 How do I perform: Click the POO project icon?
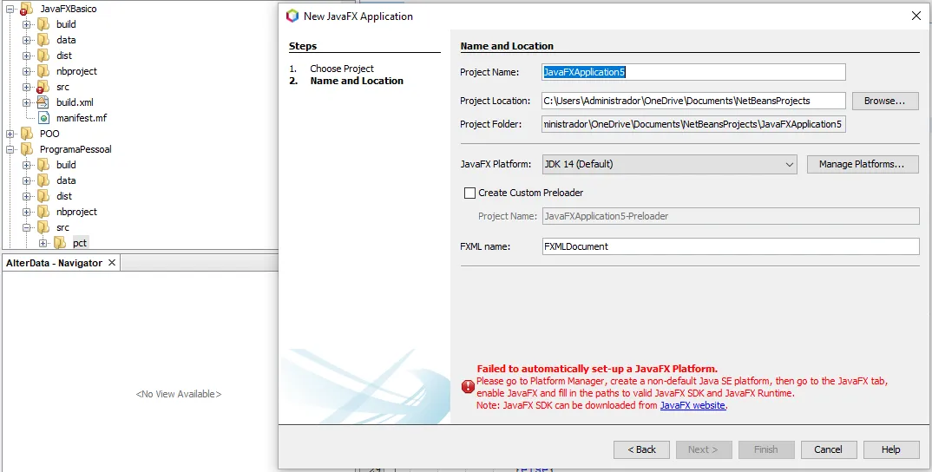click(27, 133)
